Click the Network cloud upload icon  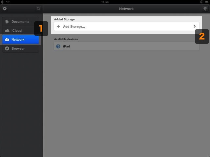coord(7,40)
